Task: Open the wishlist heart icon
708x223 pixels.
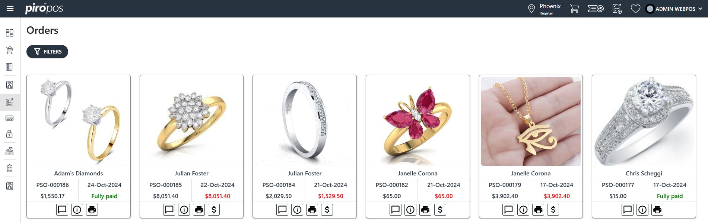Action: click(635, 9)
